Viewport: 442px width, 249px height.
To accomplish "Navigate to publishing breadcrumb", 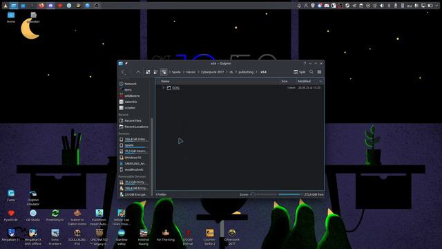I will coord(246,72).
